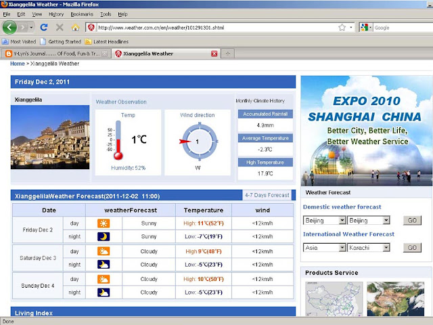Open the History menu

pyautogui.click(x=56, y=14)
